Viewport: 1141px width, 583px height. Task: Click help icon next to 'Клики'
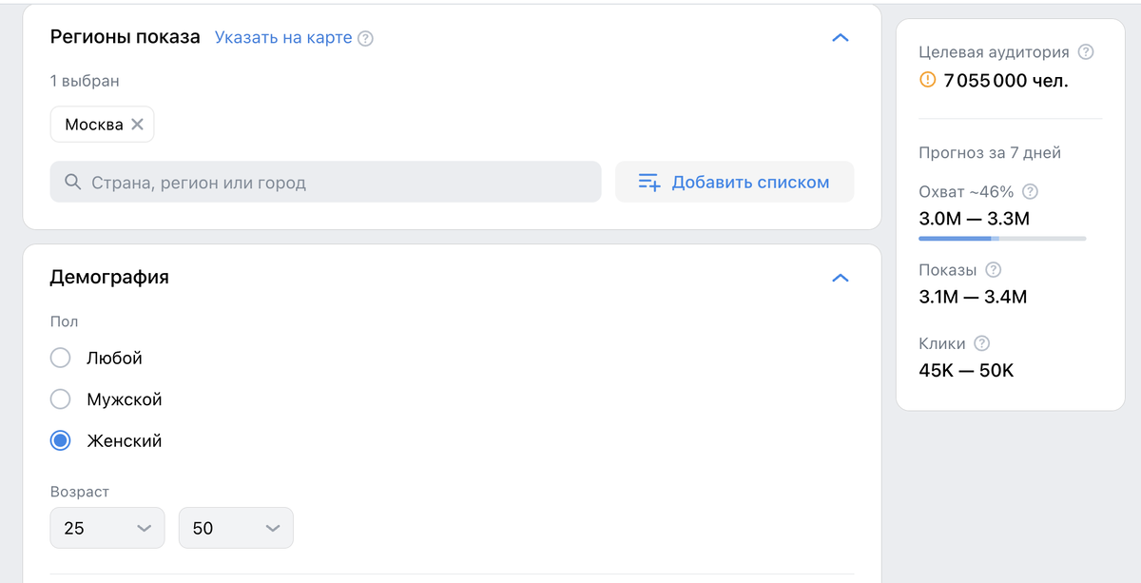tap(982, 343)
